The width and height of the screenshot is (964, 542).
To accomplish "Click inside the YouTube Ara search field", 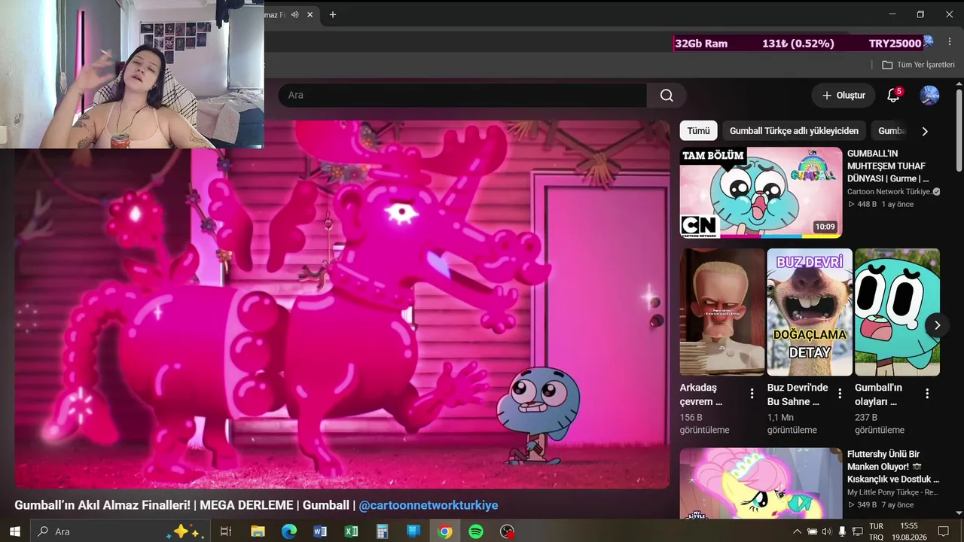I will pyautogui.click(x=462, y=96).
